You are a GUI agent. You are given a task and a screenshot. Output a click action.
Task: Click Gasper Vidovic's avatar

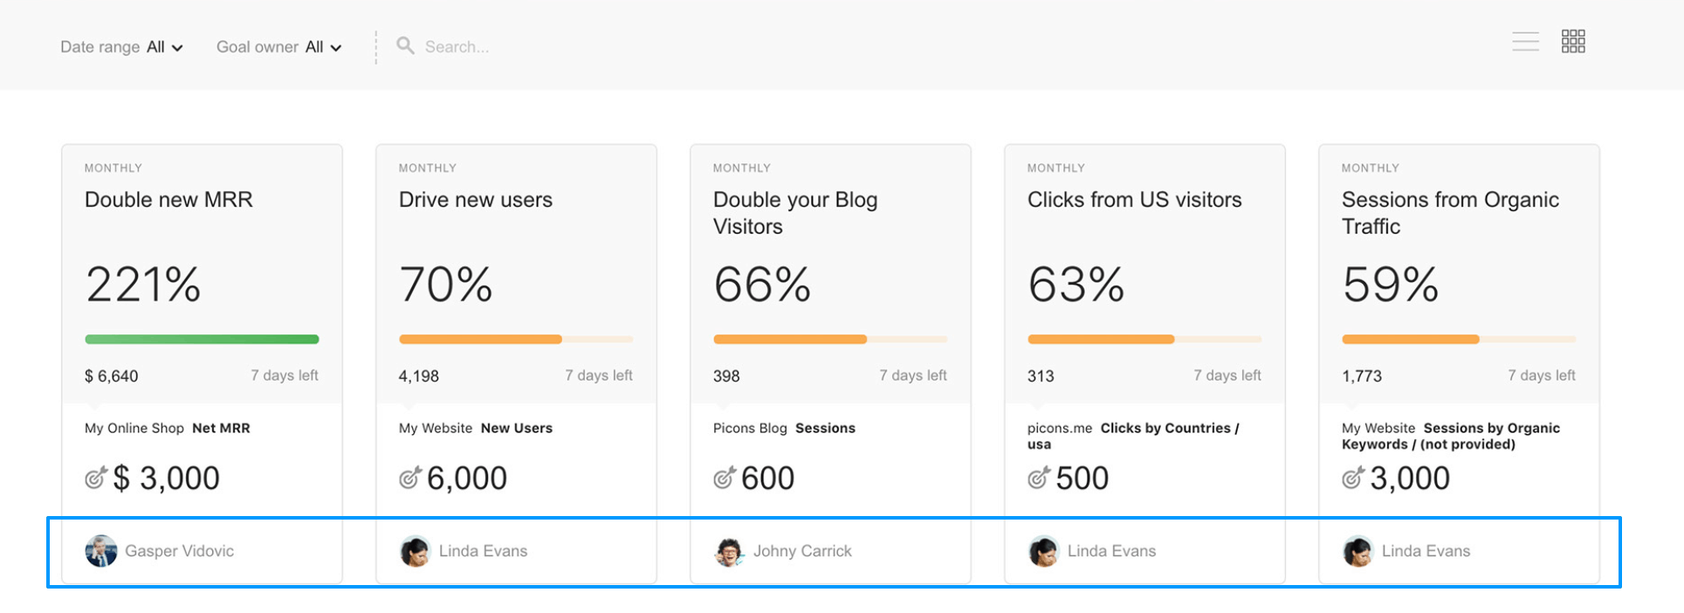(101, 551)
